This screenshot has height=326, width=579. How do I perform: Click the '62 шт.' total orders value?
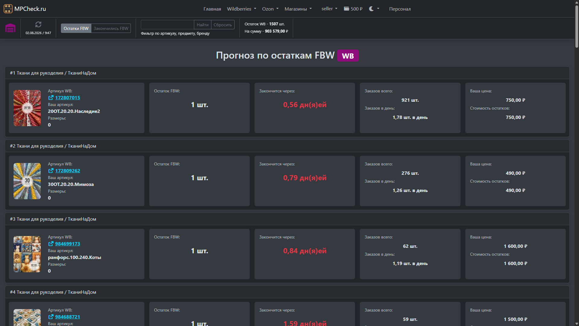pyautogui.click(x=410, y=246)
